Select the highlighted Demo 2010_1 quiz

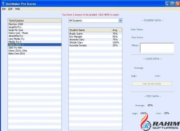[x=35, y=45]
